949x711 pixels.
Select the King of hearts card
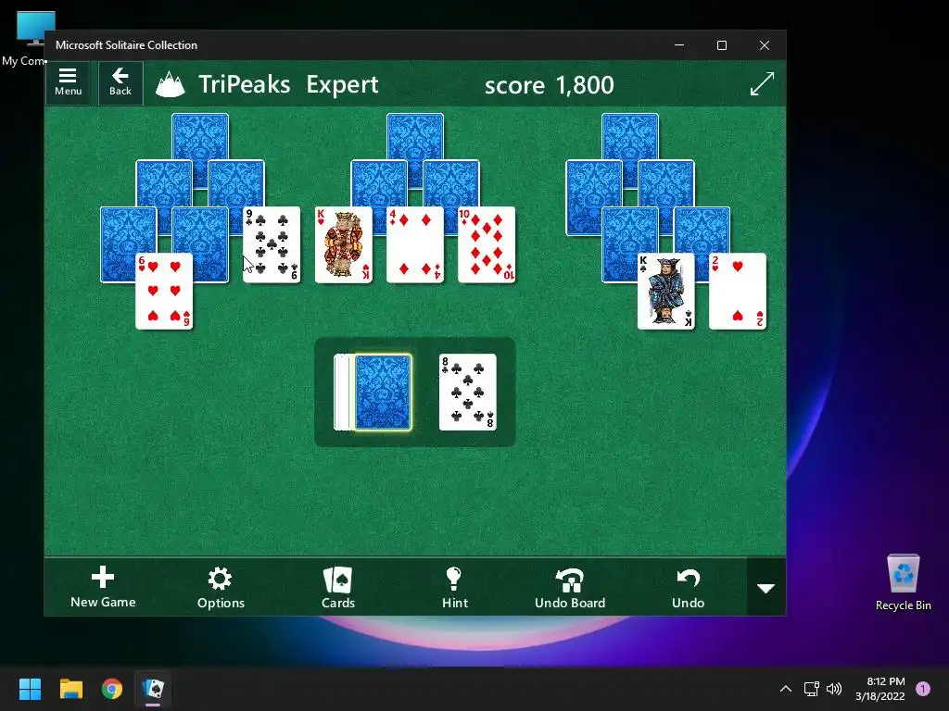[343, 244]
